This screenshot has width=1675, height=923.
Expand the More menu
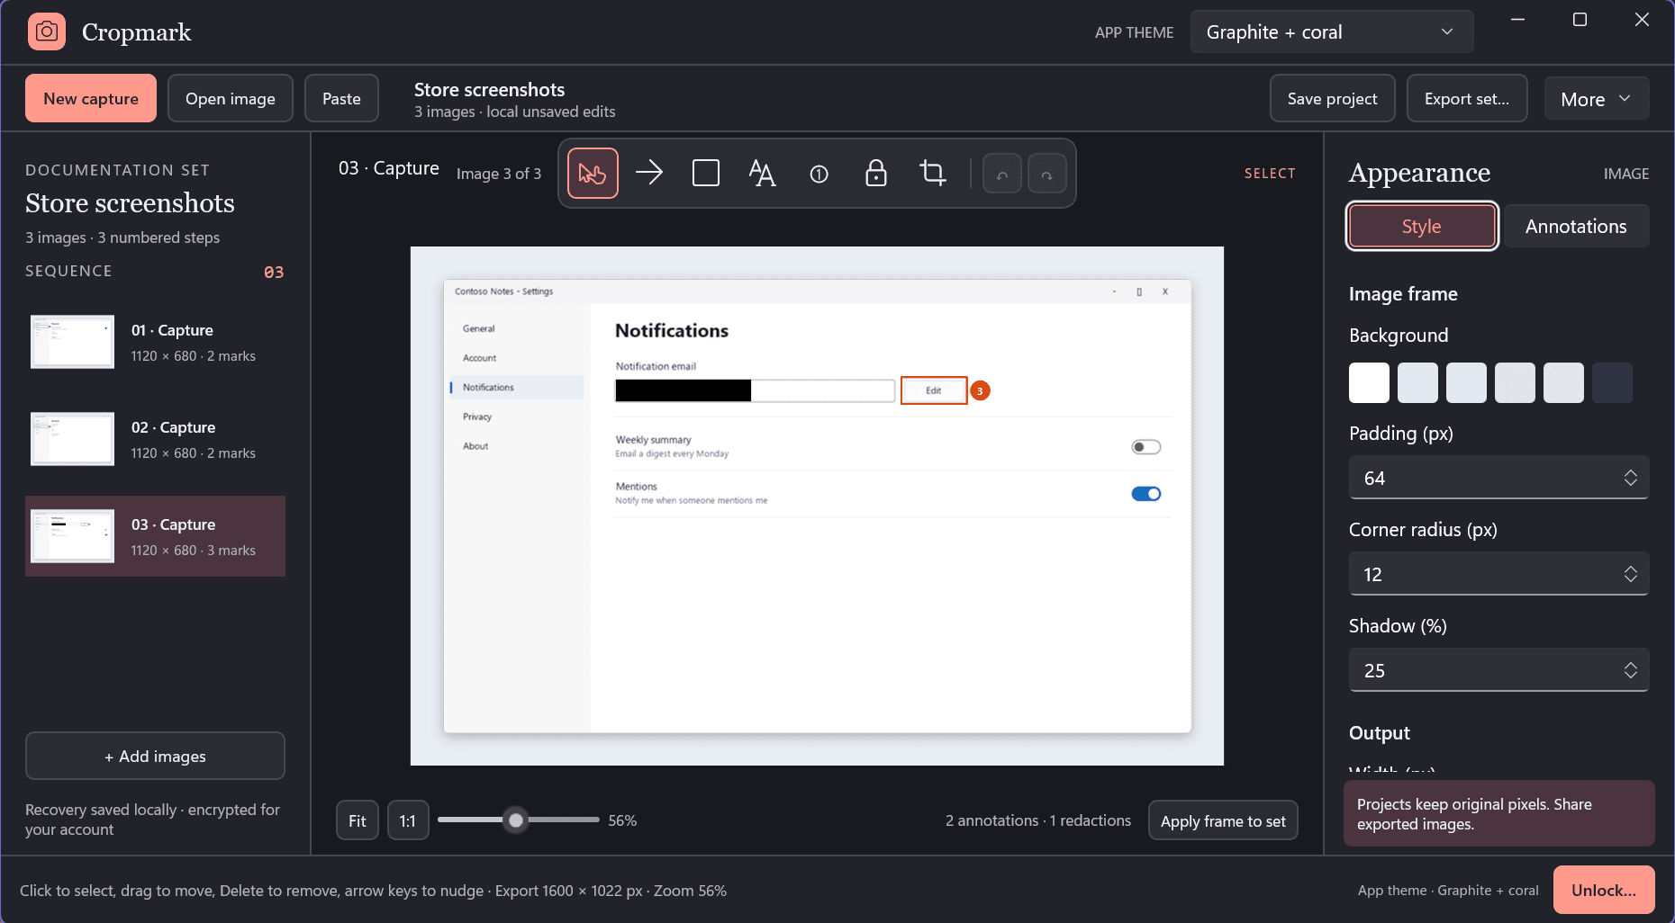[1597, 99]
